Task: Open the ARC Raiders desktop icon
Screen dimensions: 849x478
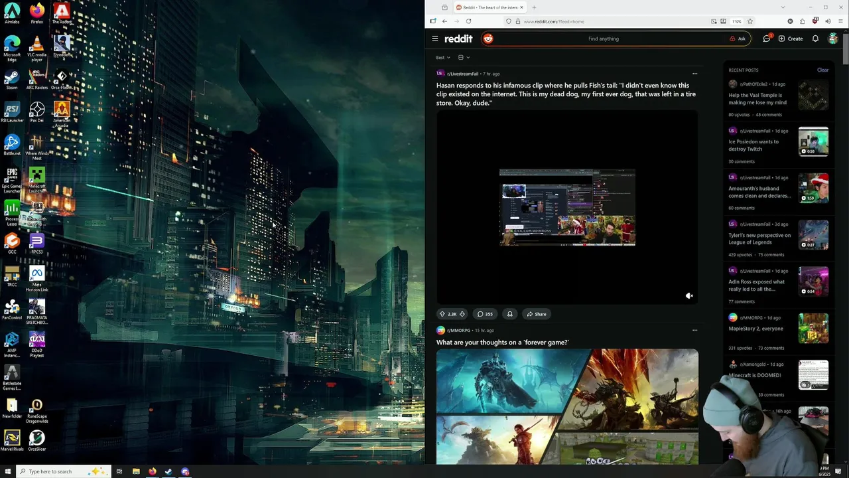Action: tap(37, 80)
